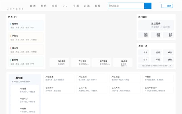Focus the 全站搜索 search input

(x=126, y=6)
